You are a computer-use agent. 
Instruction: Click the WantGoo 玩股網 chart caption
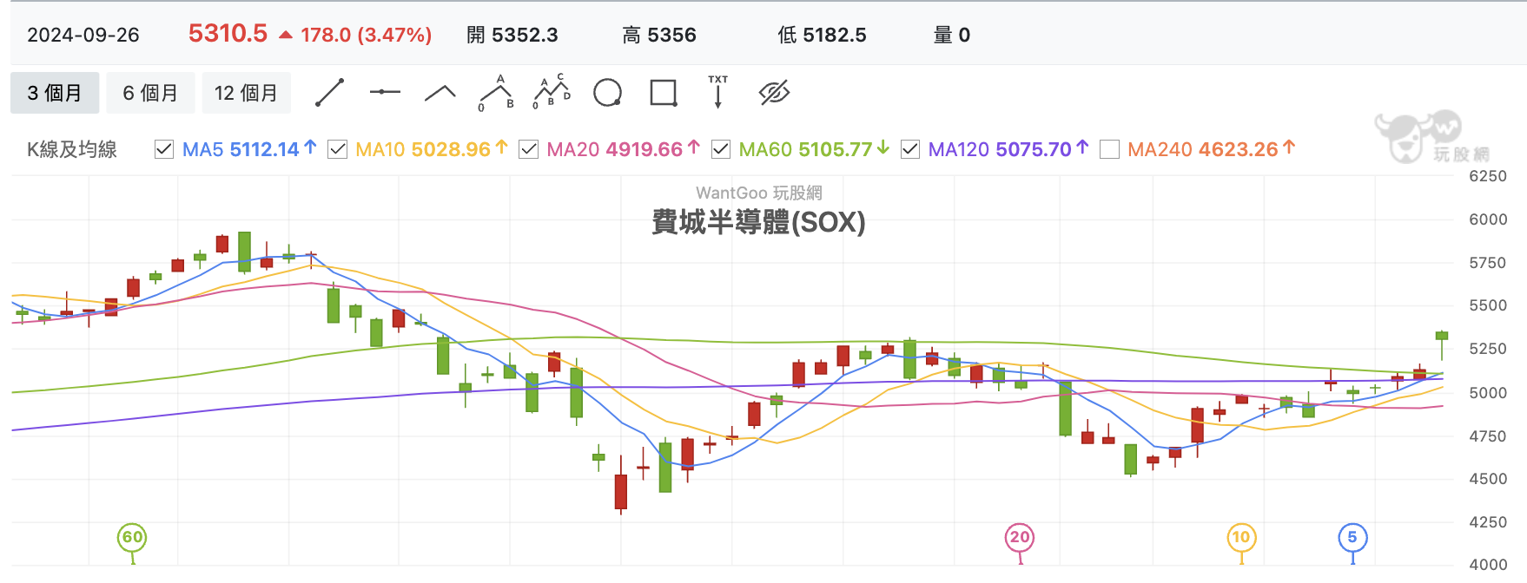758,193
